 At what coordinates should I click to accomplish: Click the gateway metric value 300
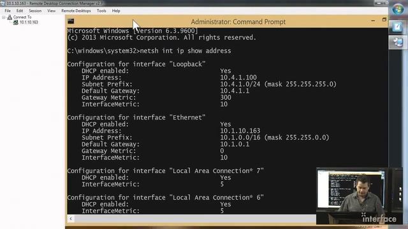(x=226, y=97)
